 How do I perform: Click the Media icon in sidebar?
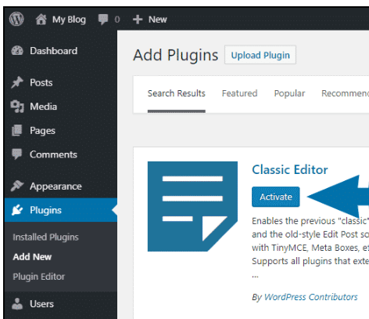17,107
